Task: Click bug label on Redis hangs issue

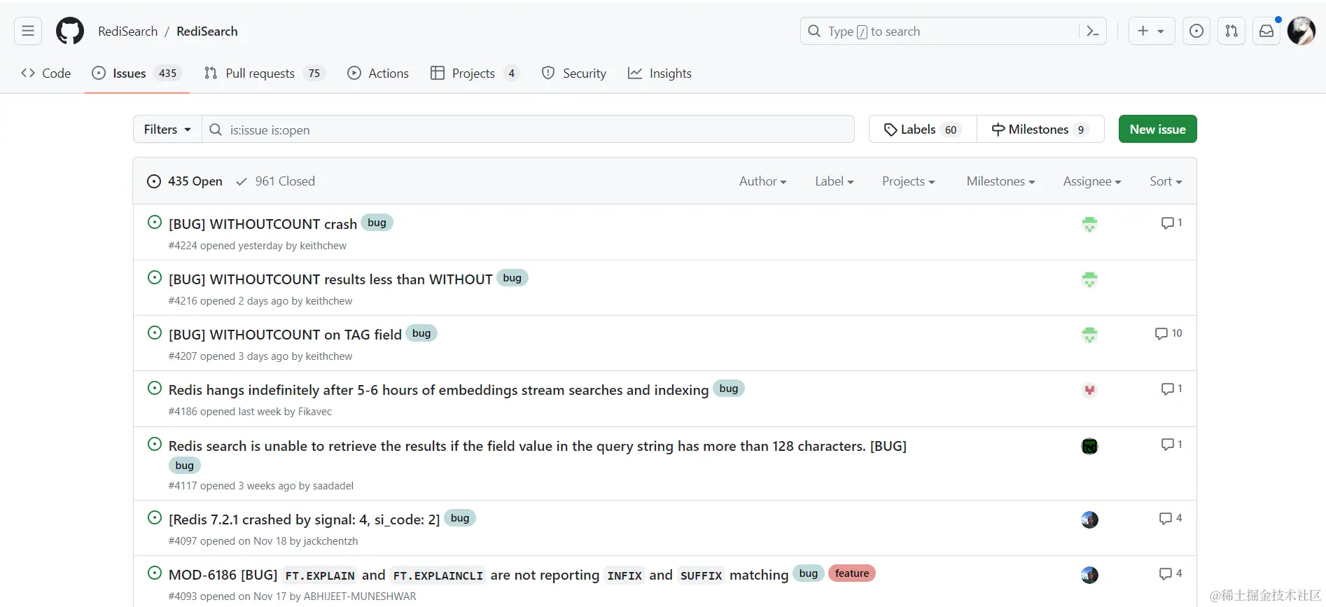Action: (729, 389)
